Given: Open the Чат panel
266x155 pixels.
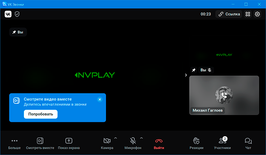Looking at the screenshot, I should coord(248,144).
